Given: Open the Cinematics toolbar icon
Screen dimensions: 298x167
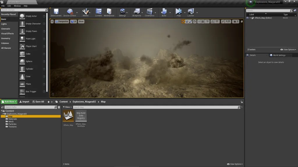Looking at the screenshot, I should click(x=150, y=12).
